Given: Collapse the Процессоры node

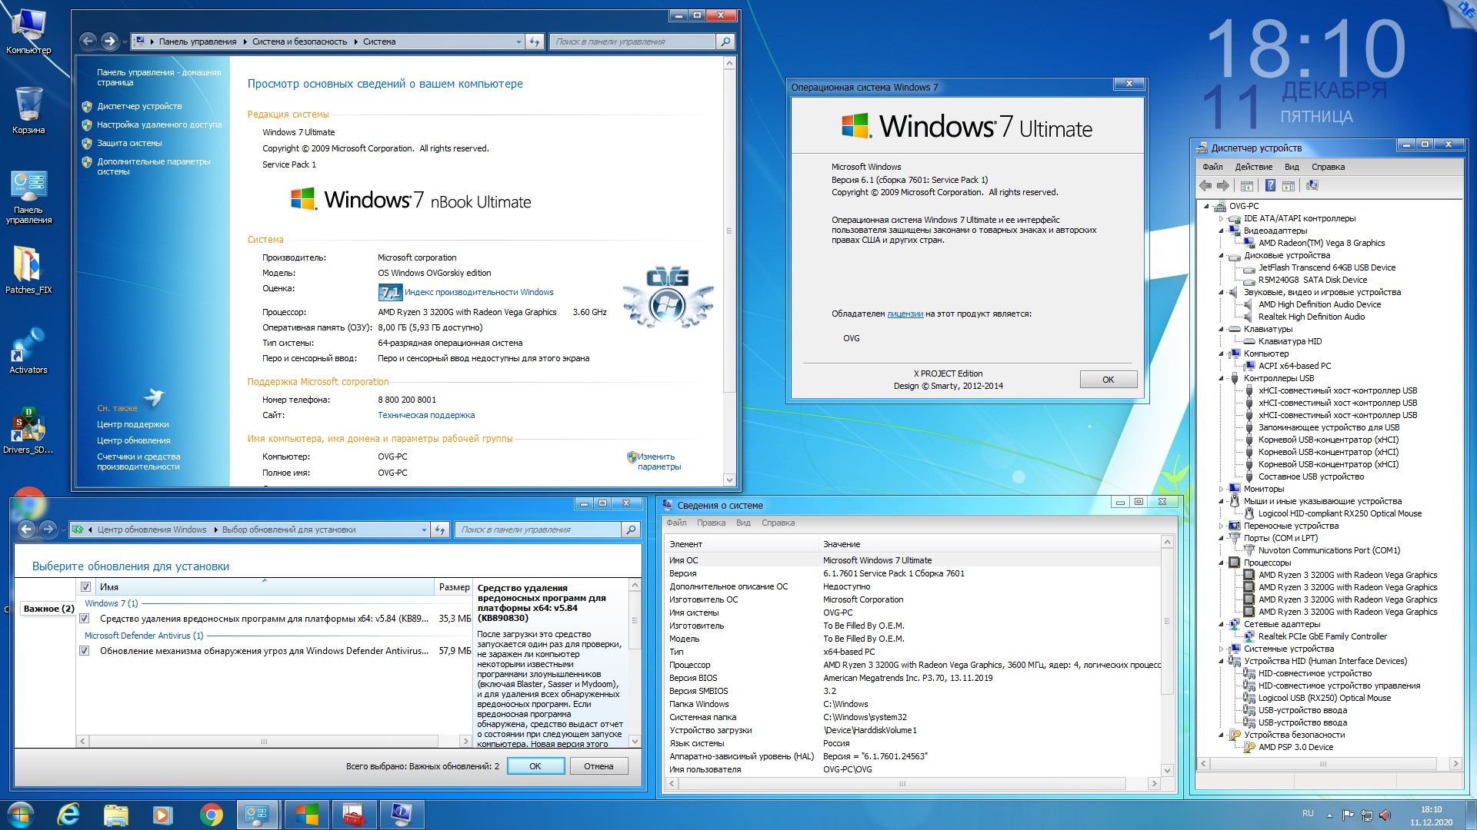Looking at the screenshot, I should point(1221,563).
